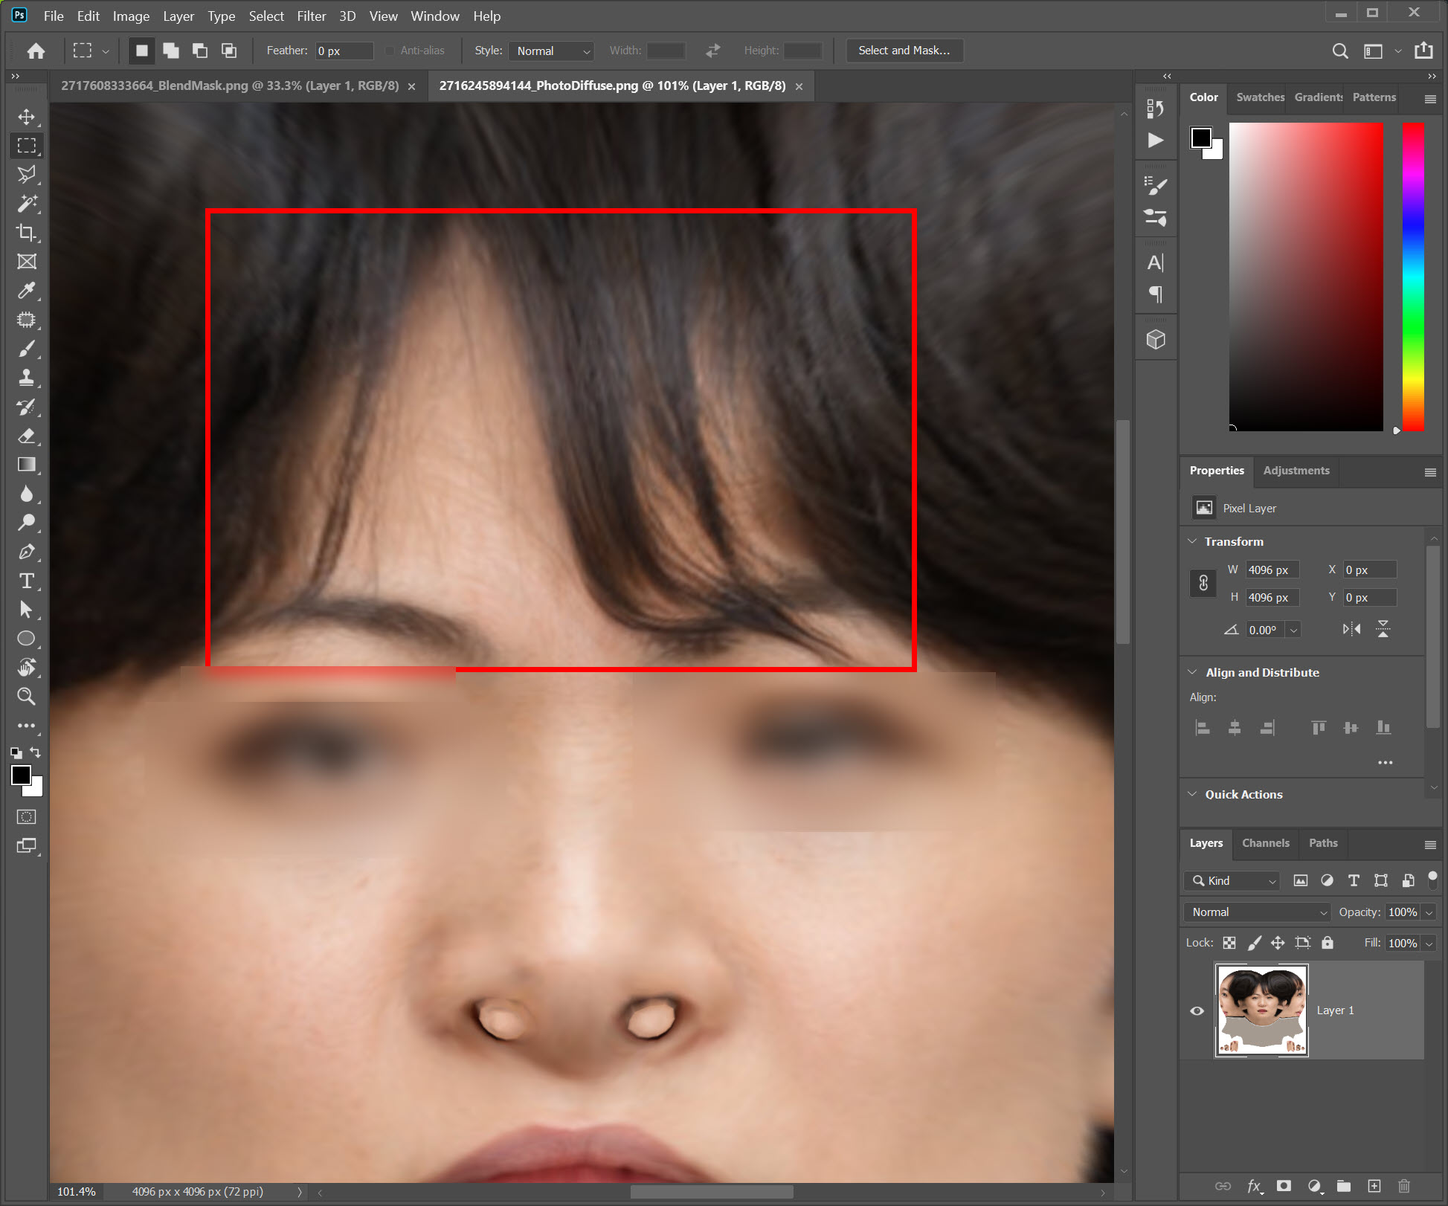Click the delete layer trash icon
The width and height of the screenshot is (1448, 1206).
coord(1403,1186)
